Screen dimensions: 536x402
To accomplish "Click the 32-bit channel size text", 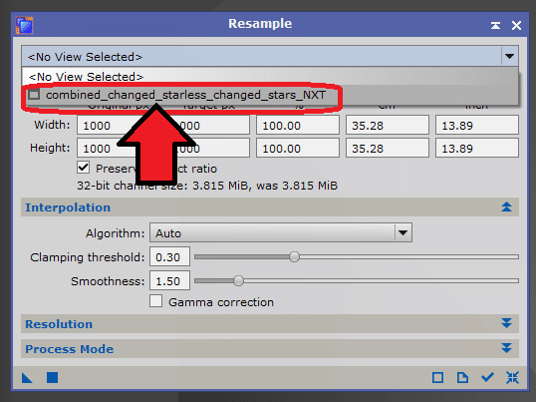I will 207,186.
